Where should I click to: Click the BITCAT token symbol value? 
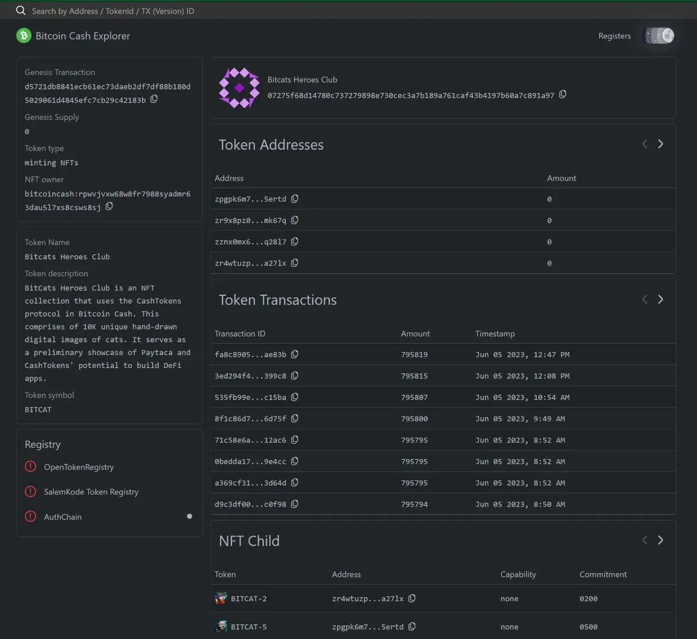pos(38,409)
